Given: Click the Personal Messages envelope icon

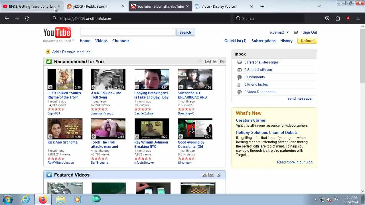Looking at the screenshot, I should pos(240,62).
